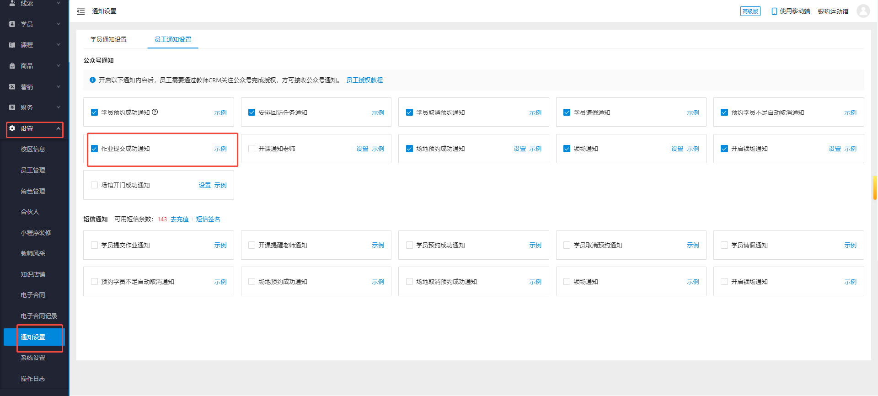Click the mobile phone icon beside 使用移动端
878x396 pixels.
774,11
